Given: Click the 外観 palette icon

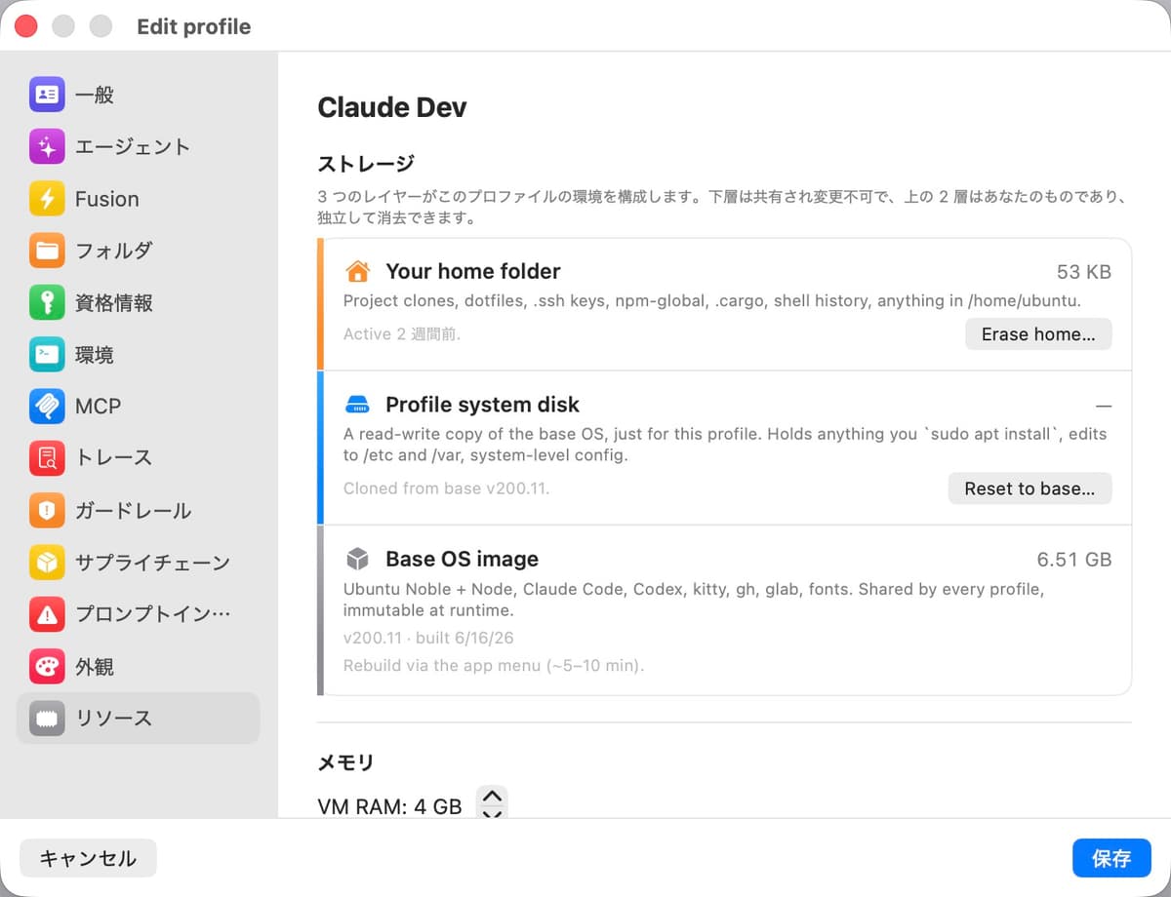Looking at the screenshot, I should (x=47, y=666).
